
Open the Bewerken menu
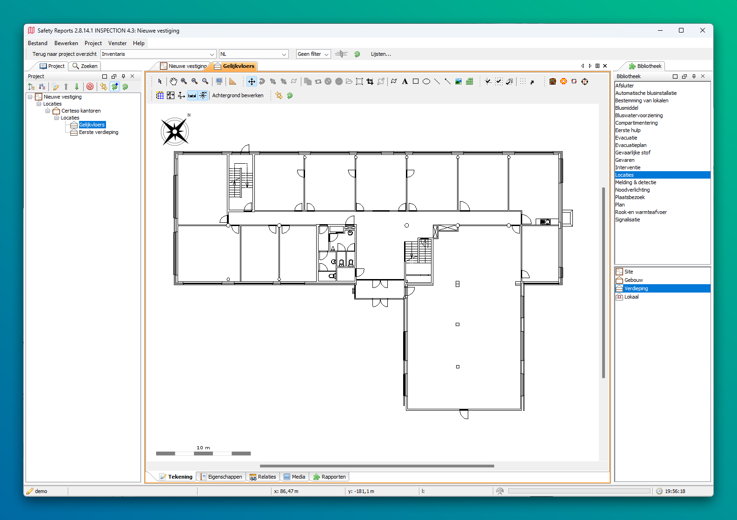[x=66, y=43]
